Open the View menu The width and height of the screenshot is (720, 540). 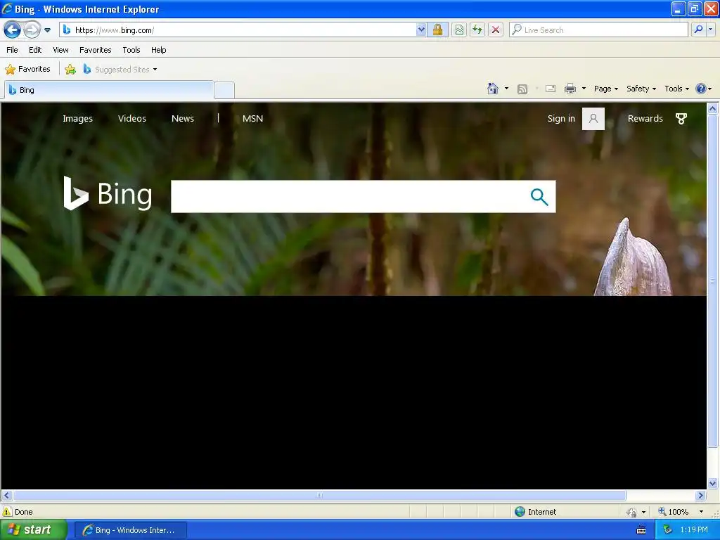pyautogui.click(x=60, y=50)
